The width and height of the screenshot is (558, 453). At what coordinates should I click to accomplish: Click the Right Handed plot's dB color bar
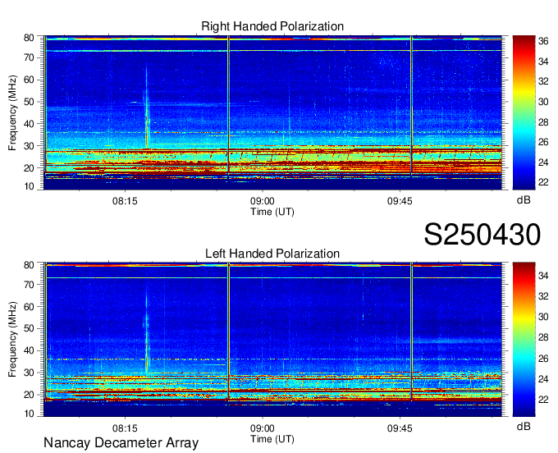[524, 112]
